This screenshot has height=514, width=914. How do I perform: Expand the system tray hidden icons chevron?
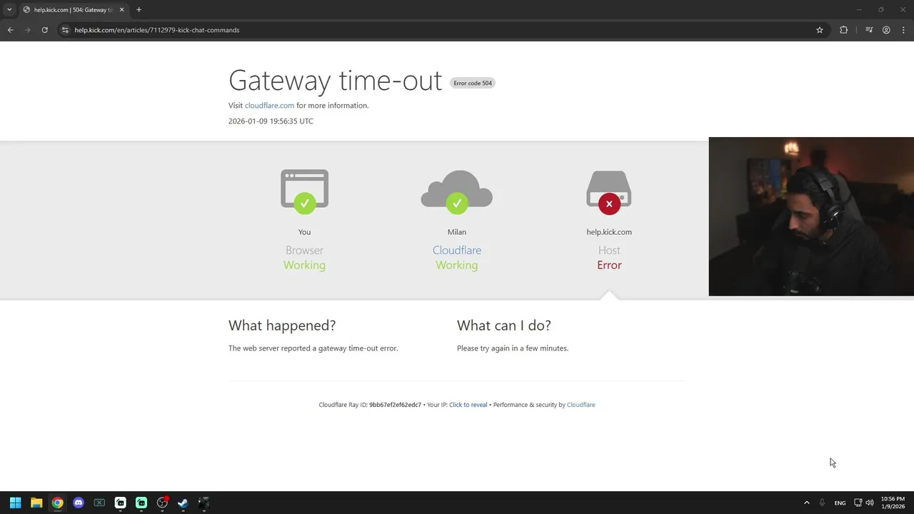click(x=807, y=503)
